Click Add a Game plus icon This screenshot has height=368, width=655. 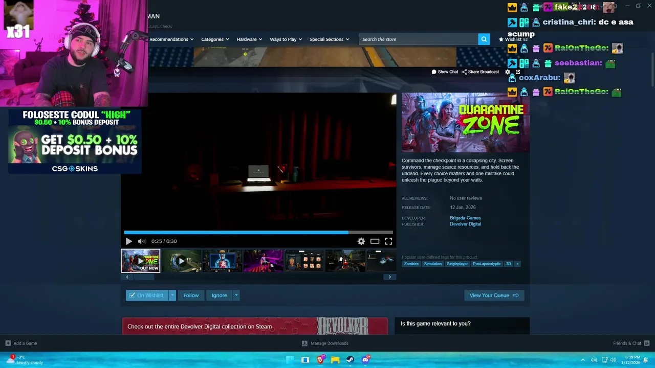coord(8,343)
